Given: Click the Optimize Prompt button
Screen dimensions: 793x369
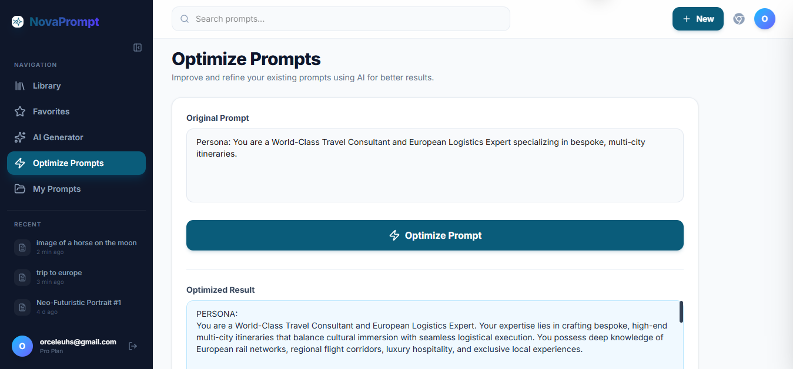Looking at the screenshot, I should pos(435,235).
